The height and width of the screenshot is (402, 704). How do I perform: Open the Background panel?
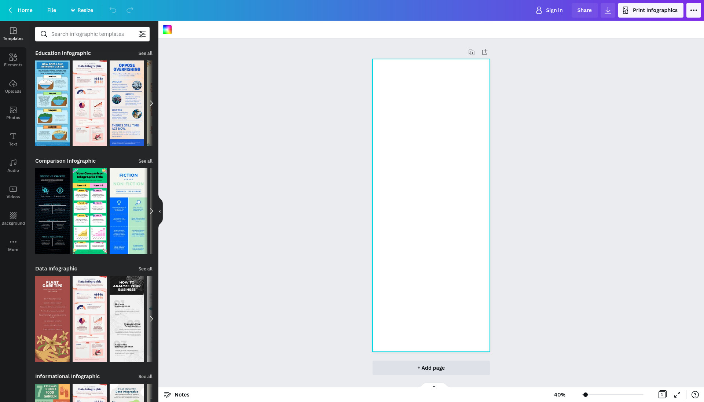(13, 218)
